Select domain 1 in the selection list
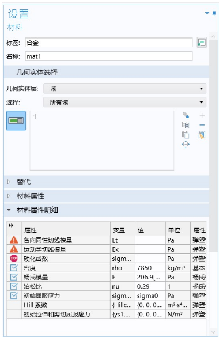Viewport: 223px width, 341px height. coord(35,116)
